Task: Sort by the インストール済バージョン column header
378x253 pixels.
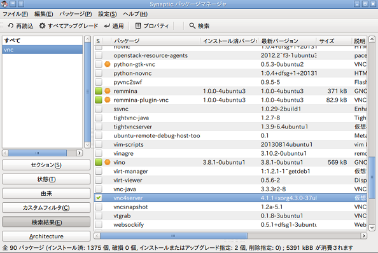Action: [229, 41]
